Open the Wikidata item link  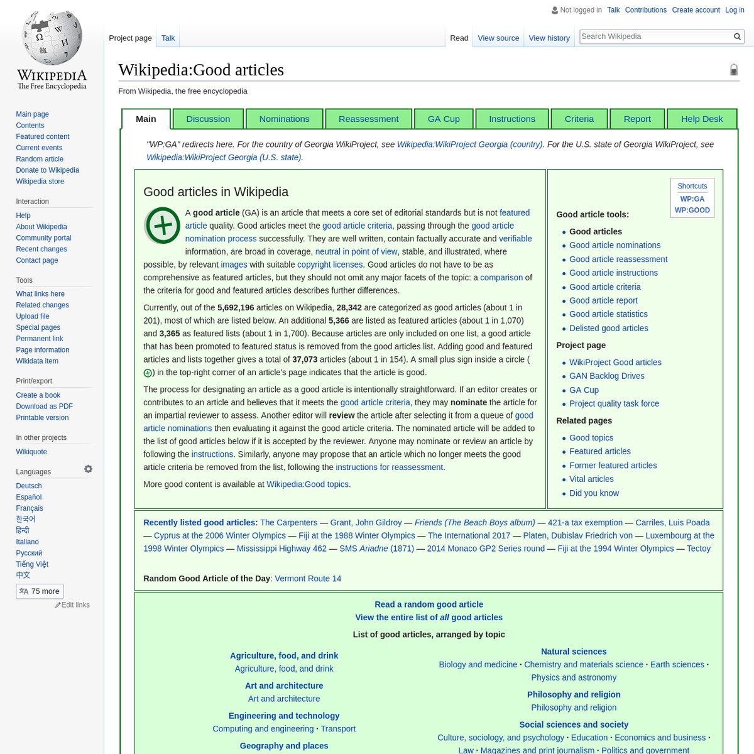(37, 361)
